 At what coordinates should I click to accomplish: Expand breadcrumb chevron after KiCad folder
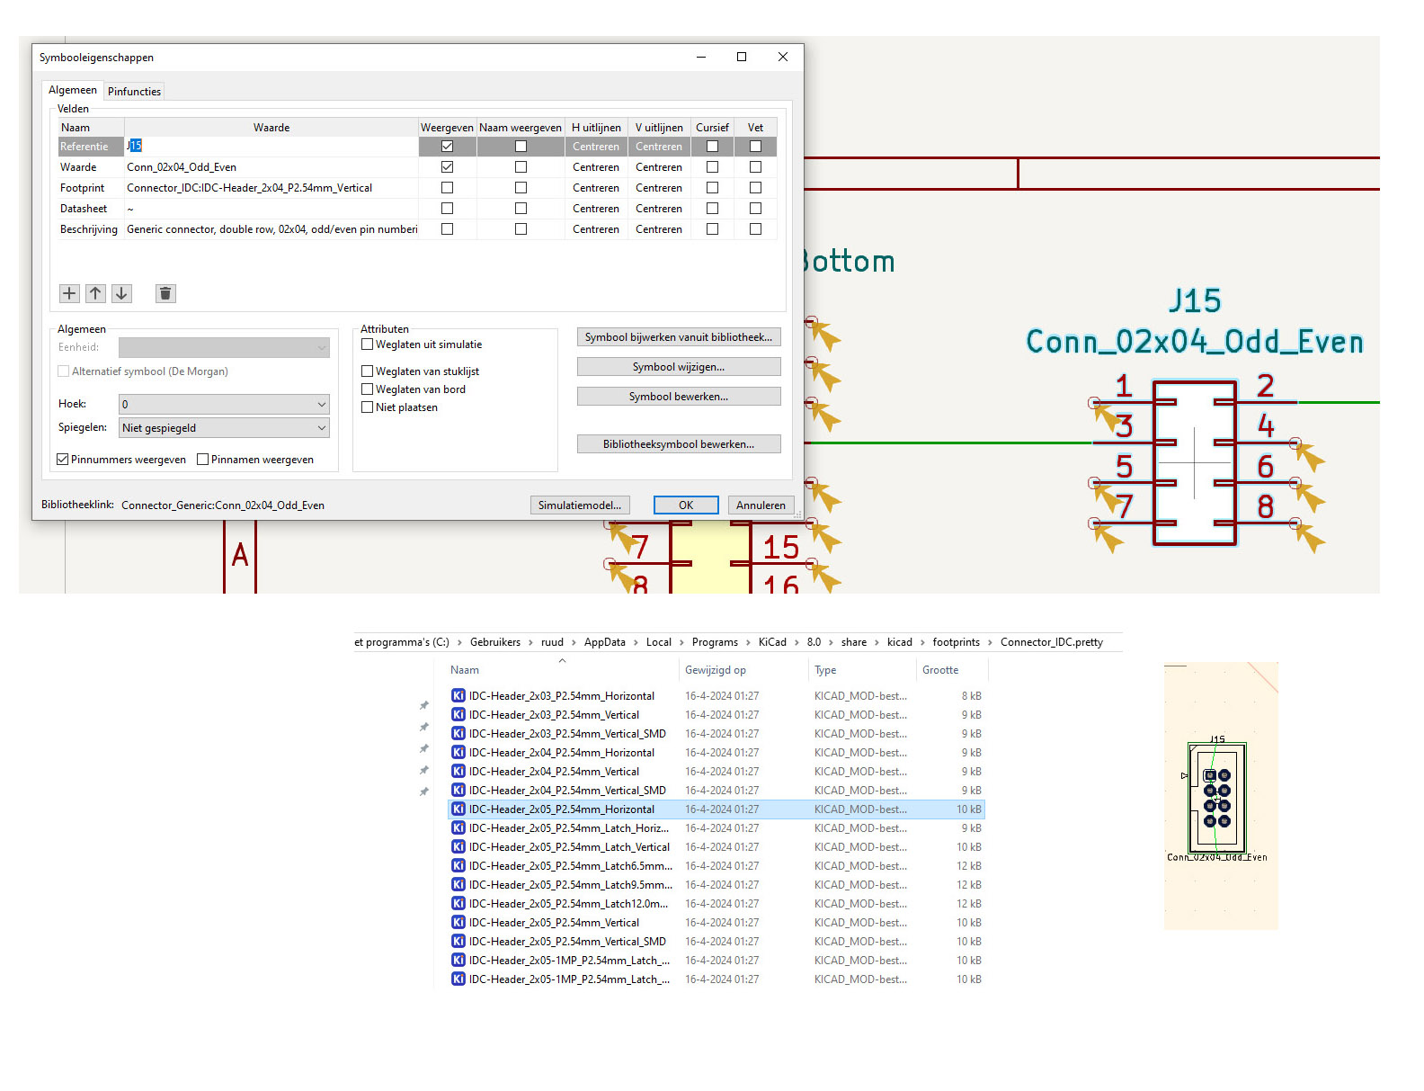click(797, 642)
